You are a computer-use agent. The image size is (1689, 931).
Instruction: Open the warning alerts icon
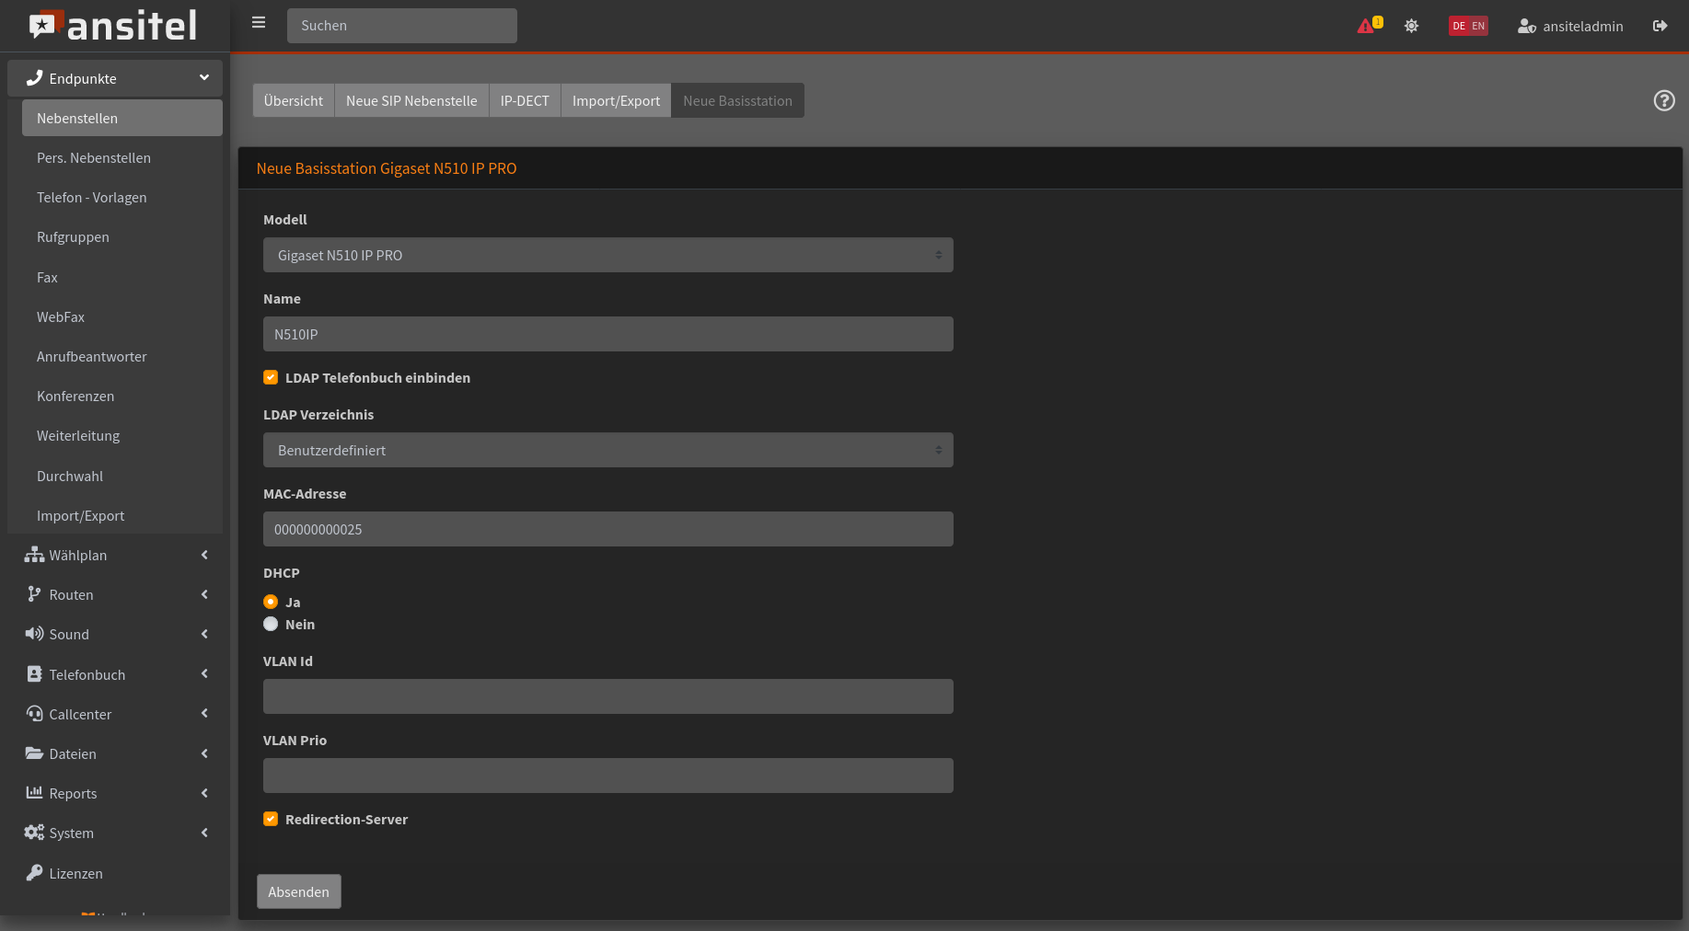pos(1367,26)
